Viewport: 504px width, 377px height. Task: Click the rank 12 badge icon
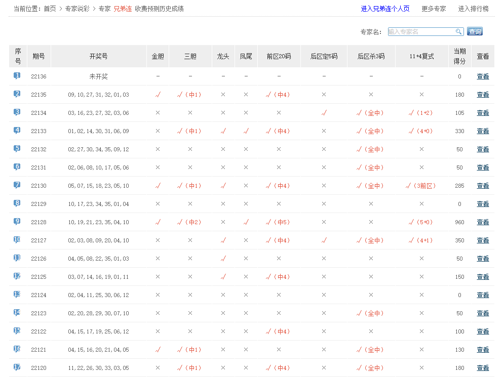click(17, 276)
